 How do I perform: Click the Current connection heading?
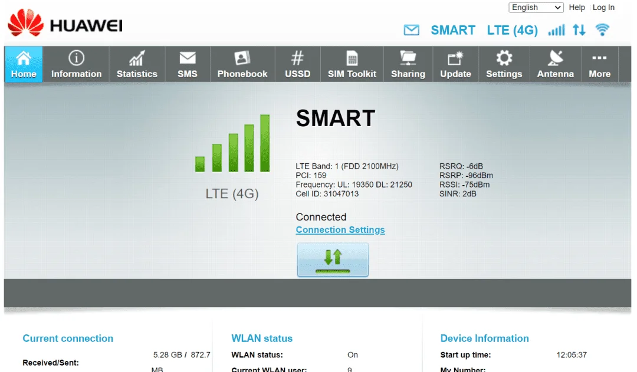coord(68,338)
